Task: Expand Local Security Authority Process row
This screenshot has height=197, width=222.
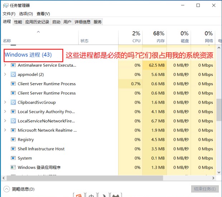Action: (5, 111)
